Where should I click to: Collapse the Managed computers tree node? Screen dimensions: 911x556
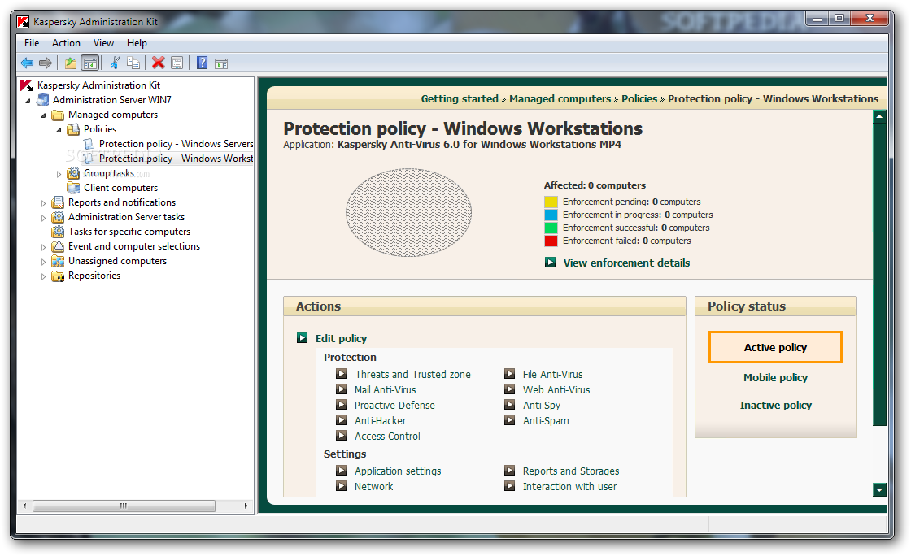(x=43, y=115)
